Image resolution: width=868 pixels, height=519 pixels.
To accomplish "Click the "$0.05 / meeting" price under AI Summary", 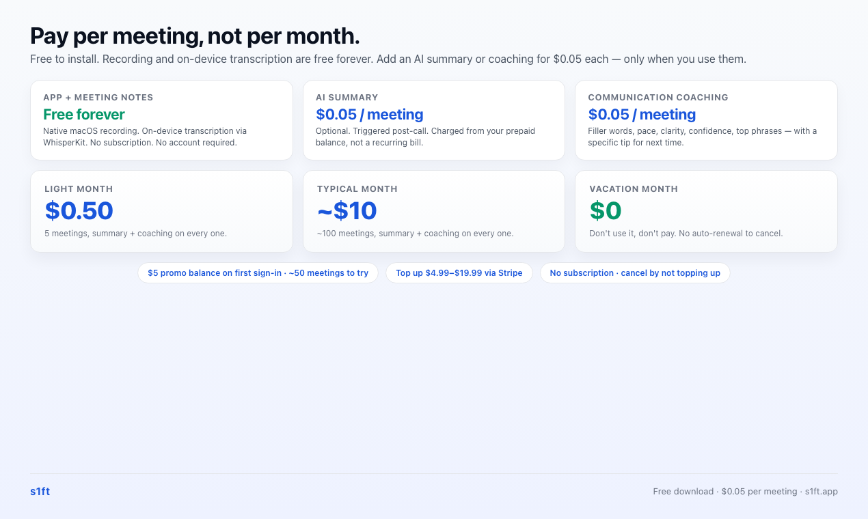I will (x=369, y=115).
